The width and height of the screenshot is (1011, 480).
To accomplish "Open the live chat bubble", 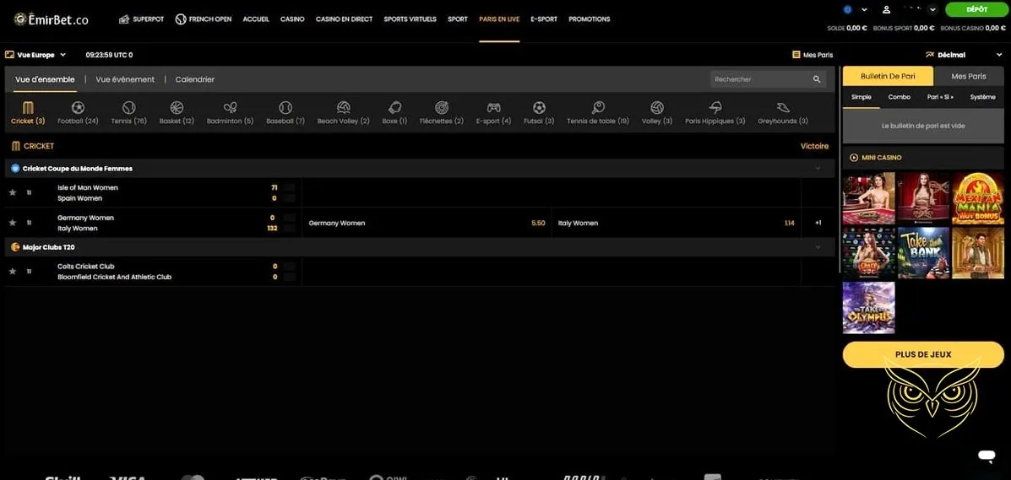I will click(x=986, y=456).
